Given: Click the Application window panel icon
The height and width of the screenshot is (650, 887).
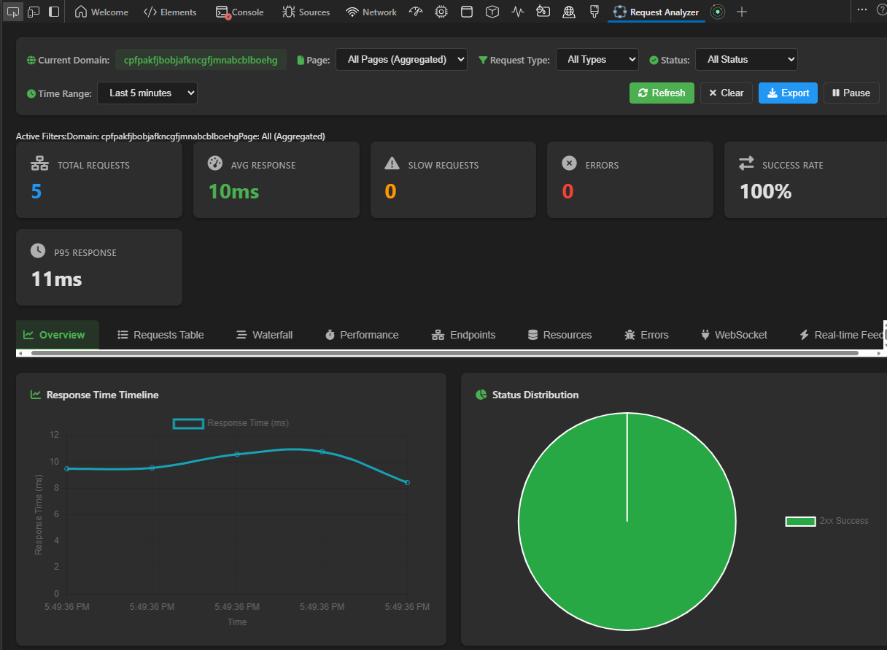Looking at the screenshot, I should [467, 12].
